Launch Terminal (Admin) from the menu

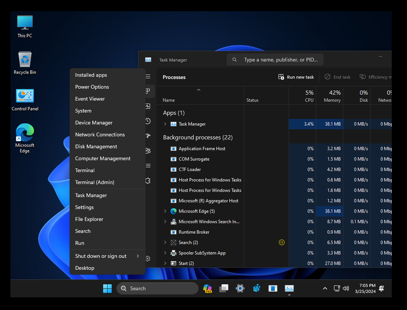[107, 182]
